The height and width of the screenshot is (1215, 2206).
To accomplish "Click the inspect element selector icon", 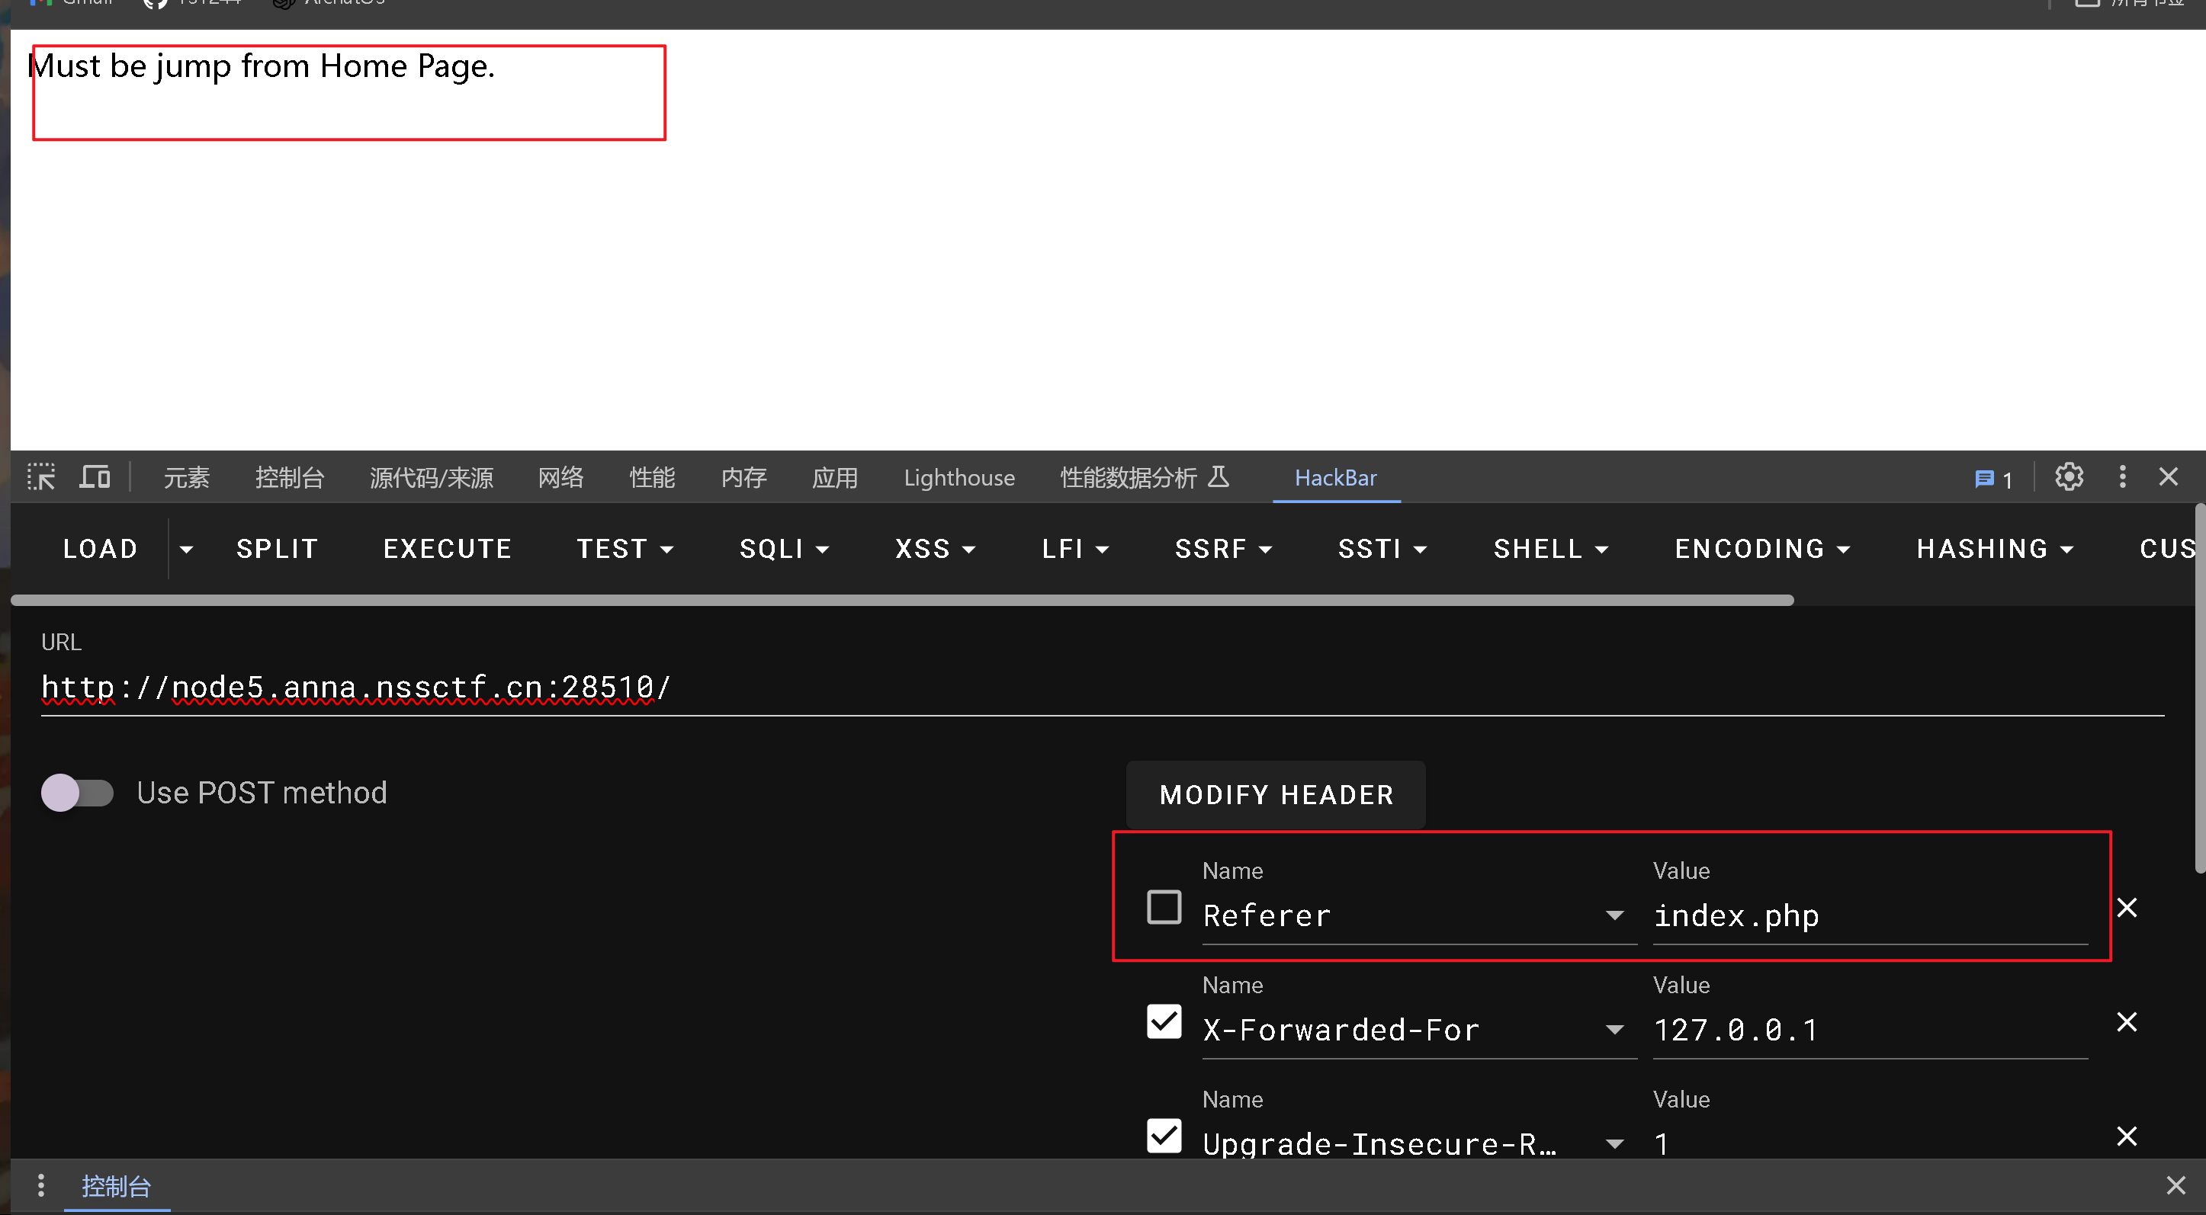I will [40, 477].
